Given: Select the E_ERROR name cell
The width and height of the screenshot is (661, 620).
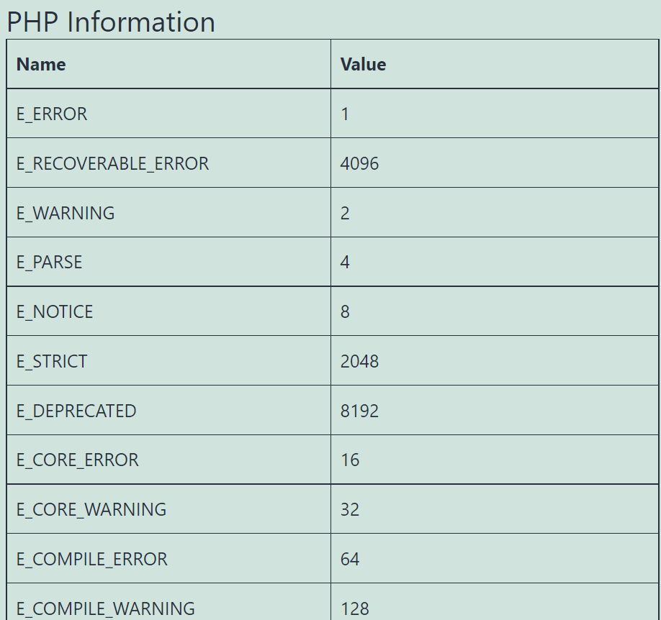Looking at the screenshot, I should point(52,114).
